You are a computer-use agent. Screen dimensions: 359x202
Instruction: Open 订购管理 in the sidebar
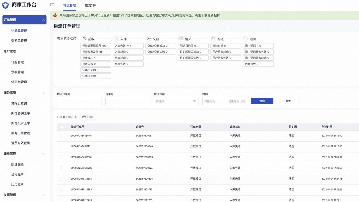17,62
